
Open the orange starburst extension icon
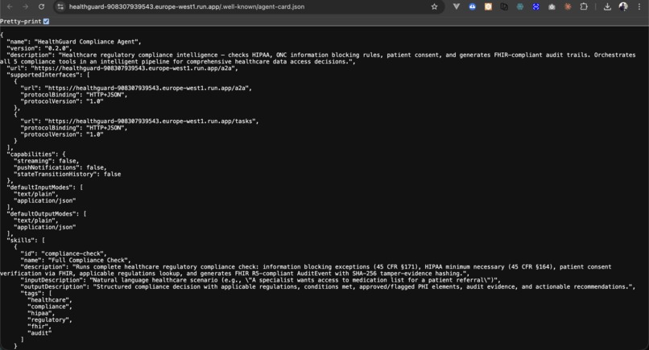click(x=568, y=6)
